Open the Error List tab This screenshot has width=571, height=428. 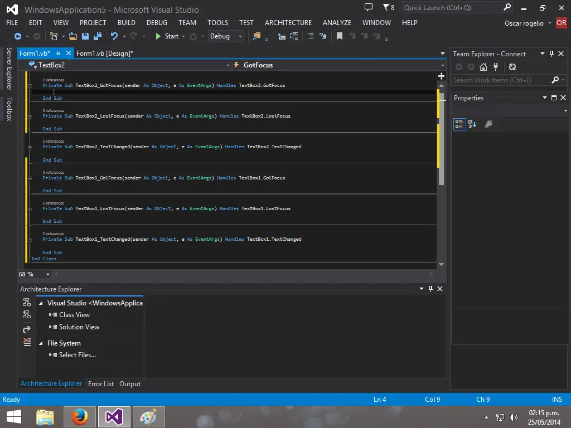coord(101,384)
